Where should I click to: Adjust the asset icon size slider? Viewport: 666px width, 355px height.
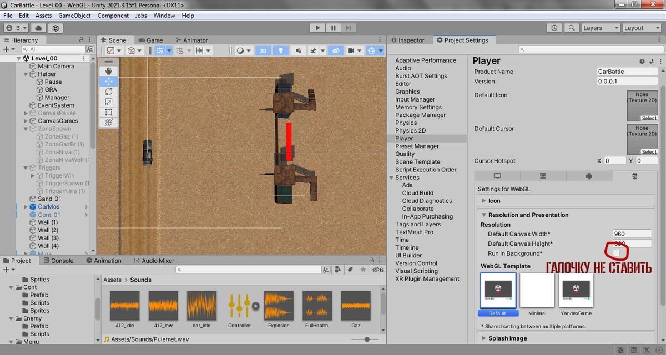[367, 339]
